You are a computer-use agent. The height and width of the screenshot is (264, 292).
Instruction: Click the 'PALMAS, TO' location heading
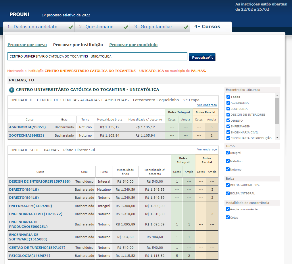[22, 80]
